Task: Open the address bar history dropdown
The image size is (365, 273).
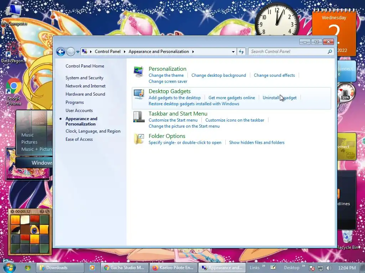Action: (x=233, y=52)
